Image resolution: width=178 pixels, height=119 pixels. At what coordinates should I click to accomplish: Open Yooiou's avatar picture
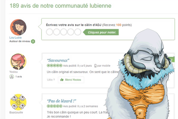coord(18,62)
